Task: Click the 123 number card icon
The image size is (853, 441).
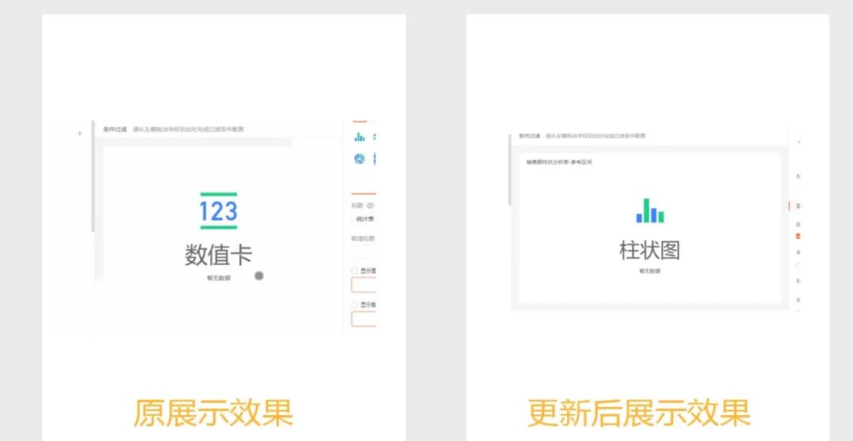Action: (x=219, y=211)
